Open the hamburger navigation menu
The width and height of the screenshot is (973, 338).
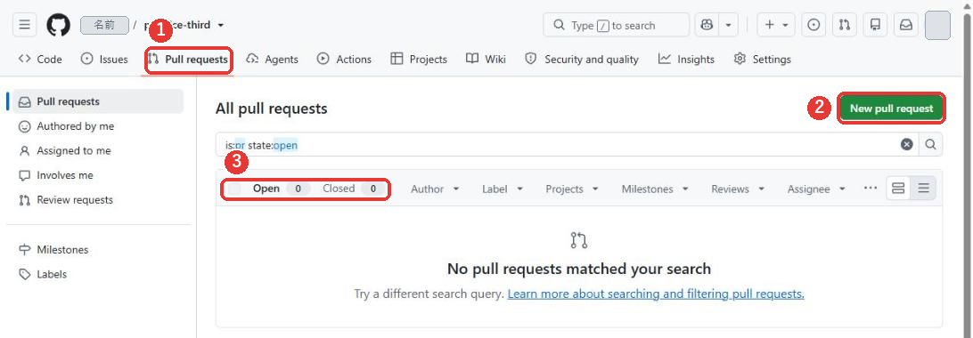(x=24, y=26)
